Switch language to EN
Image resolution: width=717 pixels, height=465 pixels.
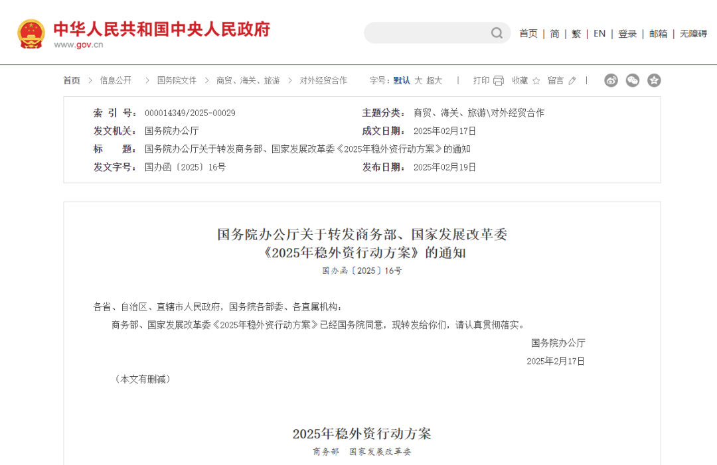click(599, 33)
